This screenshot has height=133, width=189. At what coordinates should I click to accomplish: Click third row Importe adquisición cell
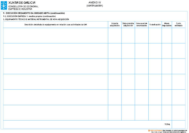tap(115, 66)
